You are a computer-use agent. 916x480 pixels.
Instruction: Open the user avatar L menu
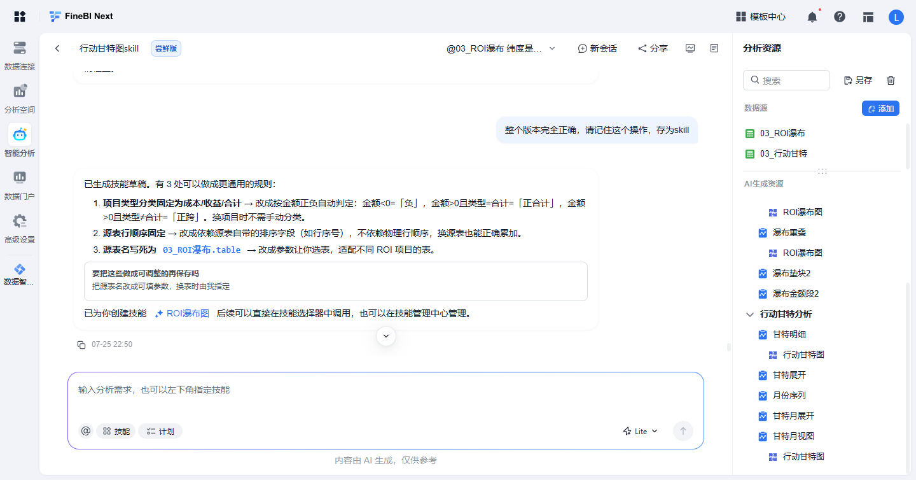(896, 17)
